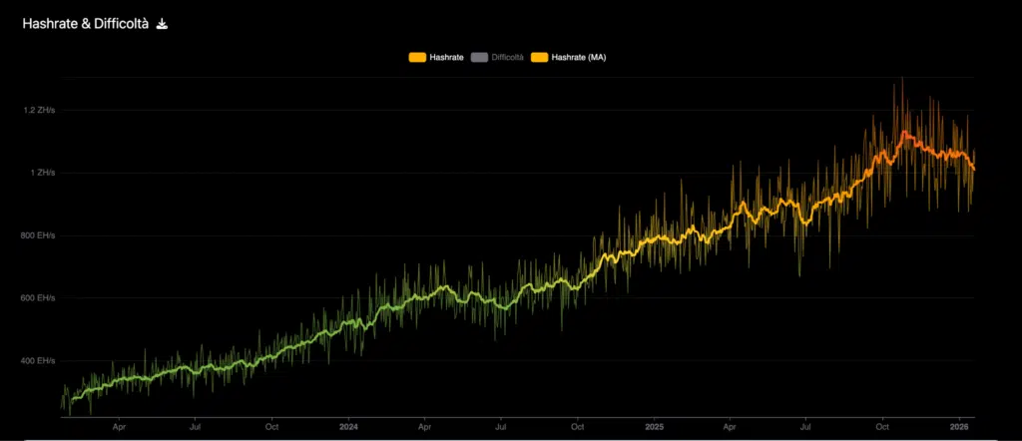This screenshot has width=1022, height=441.
Task: Click the 2026 label on the time axis
Action: [x=959, y=426]
